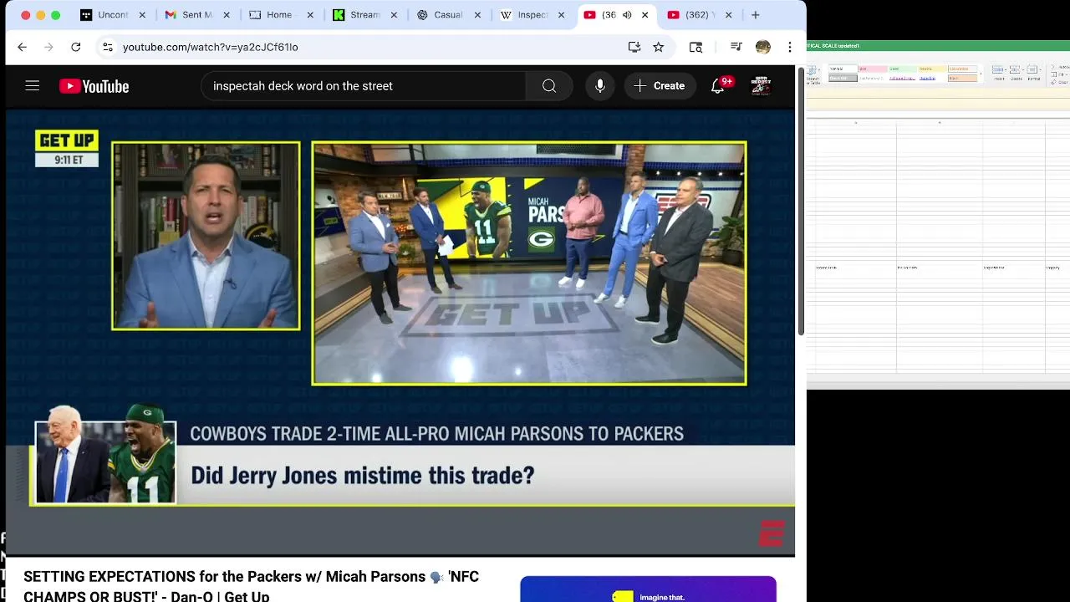1070x602 pixels.
Task: Focus the YouTube search box
Action: coord(364,85)
